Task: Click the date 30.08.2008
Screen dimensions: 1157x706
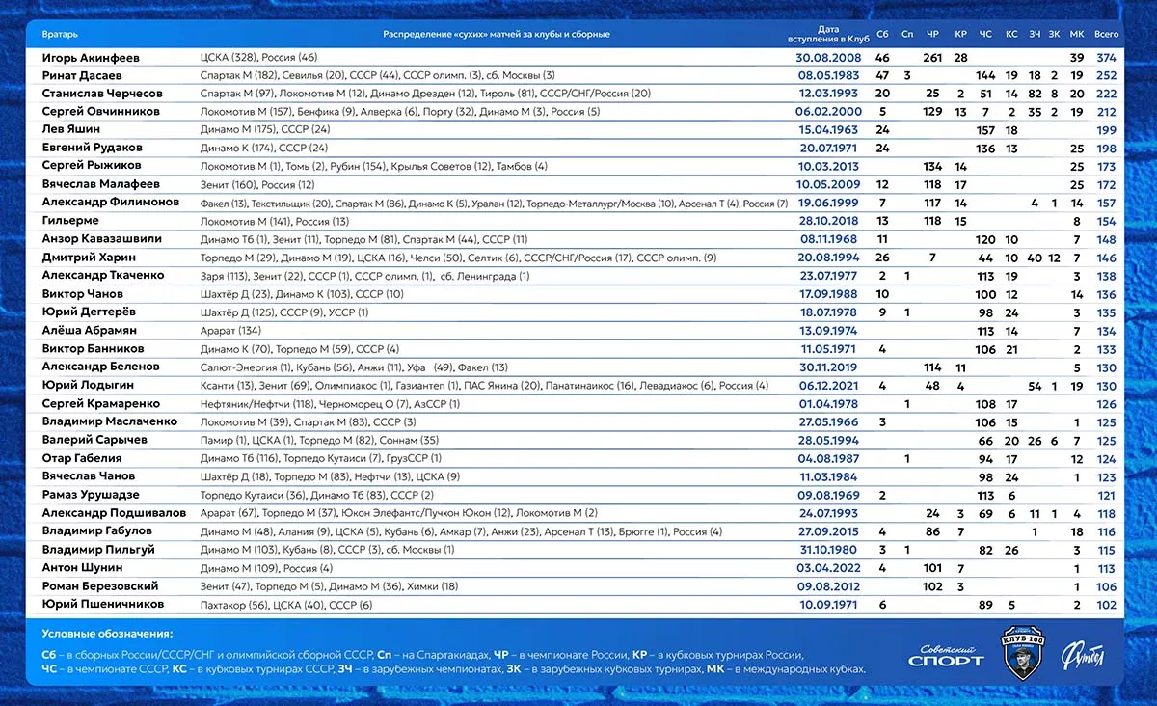Action: click(829, 58)
